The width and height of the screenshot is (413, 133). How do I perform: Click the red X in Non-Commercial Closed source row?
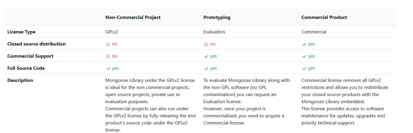[x=108, y=44]
